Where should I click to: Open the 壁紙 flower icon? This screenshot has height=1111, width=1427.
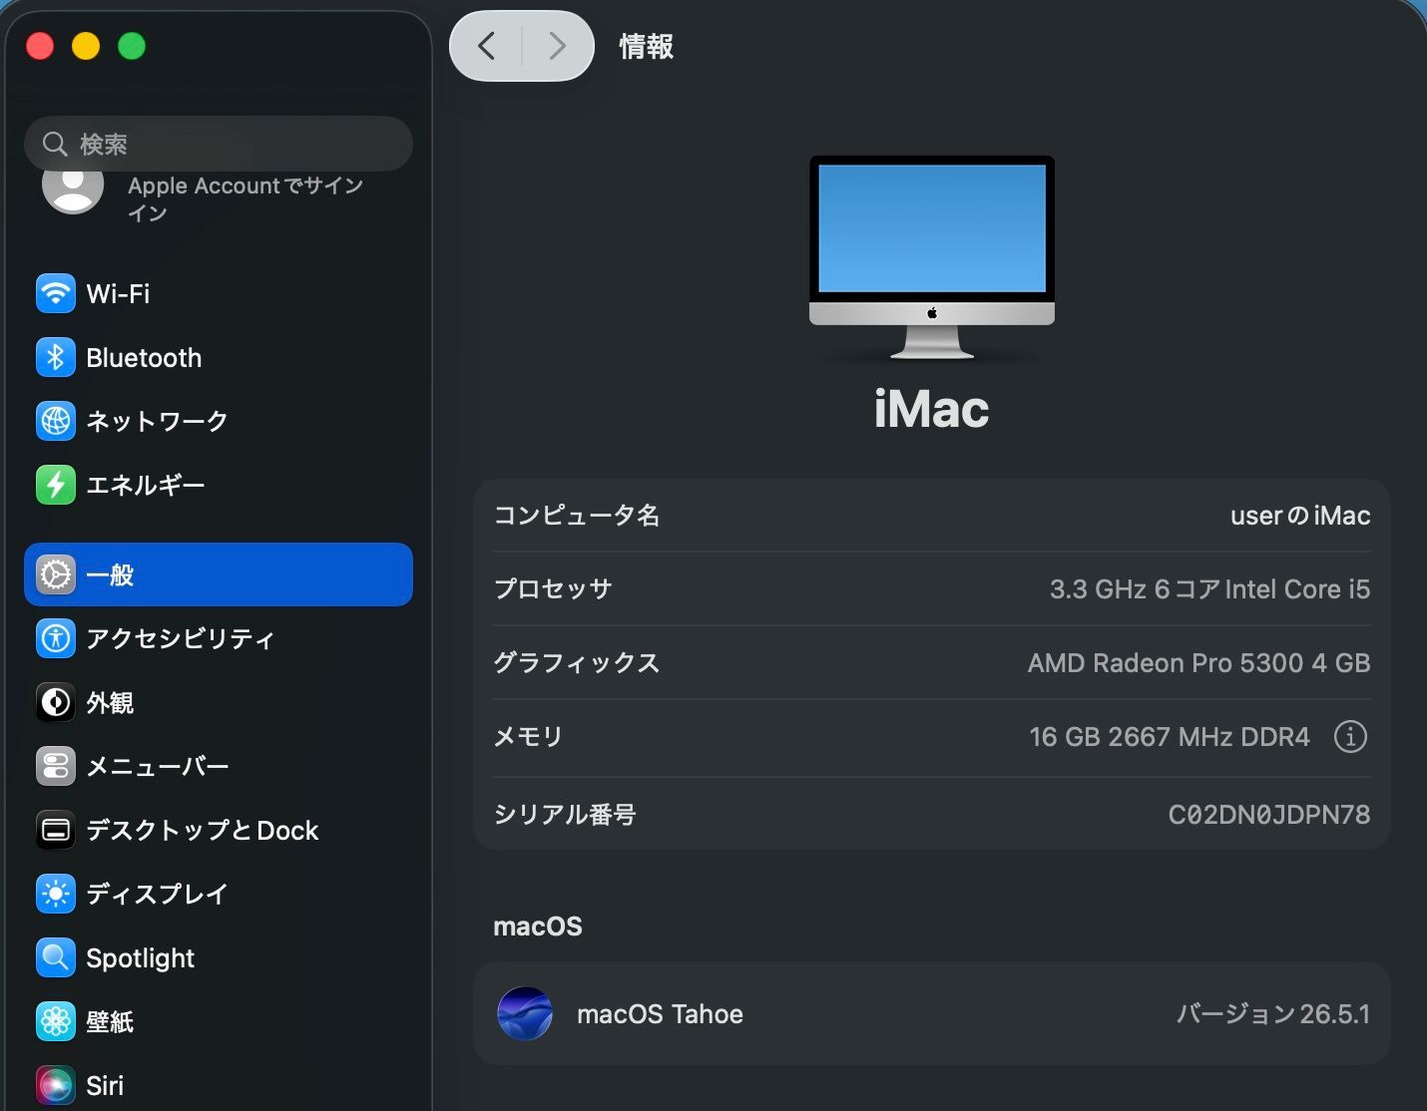click(x=56, y=1021)
